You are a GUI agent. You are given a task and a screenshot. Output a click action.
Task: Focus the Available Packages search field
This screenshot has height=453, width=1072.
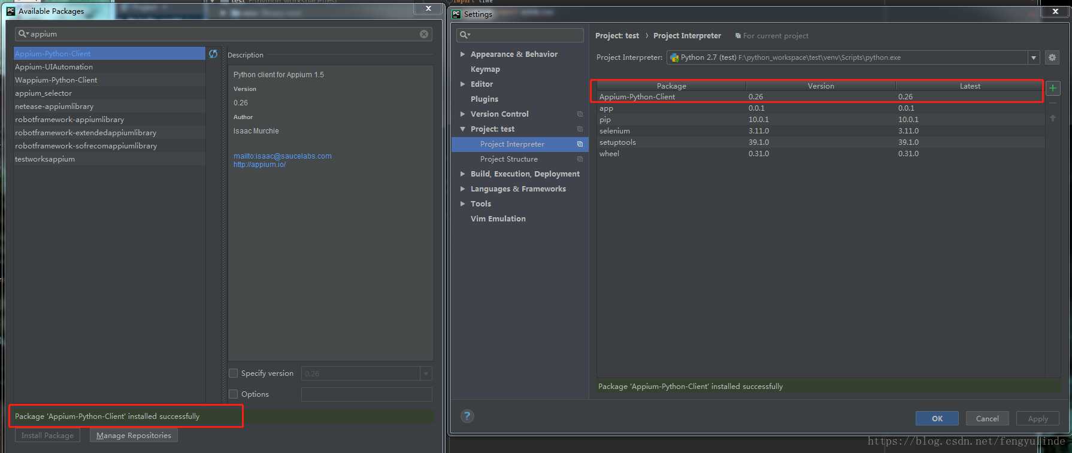[x=223, y=34]
